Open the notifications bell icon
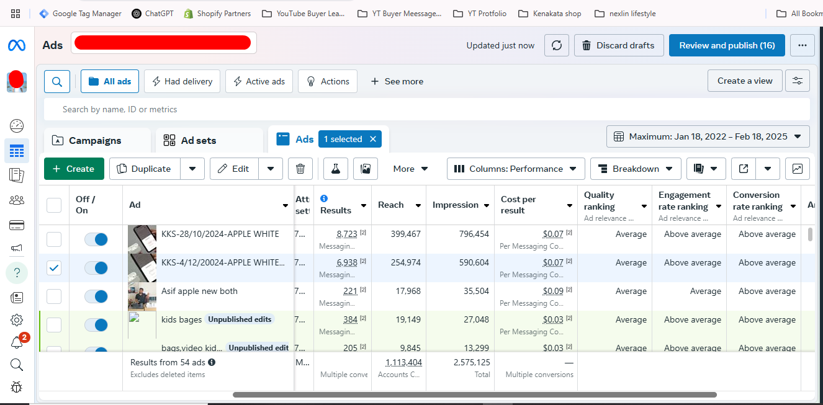The height and width of the screenshot is (405, 823). coord(17,342)
